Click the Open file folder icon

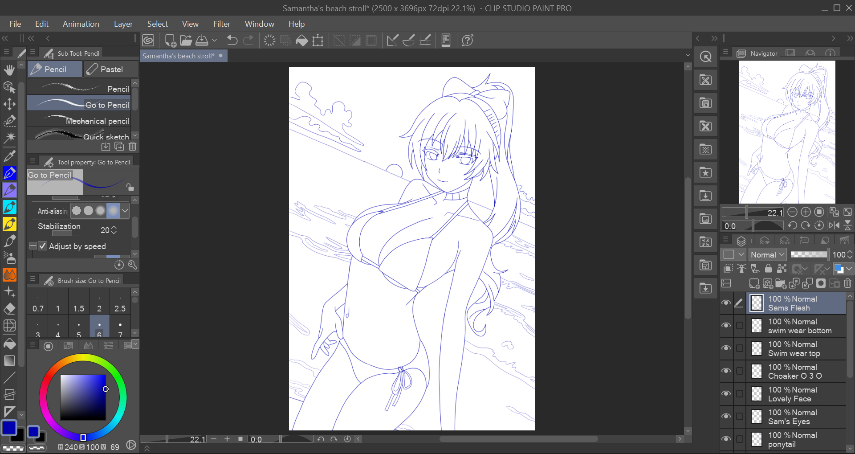[x=186, y=41]
